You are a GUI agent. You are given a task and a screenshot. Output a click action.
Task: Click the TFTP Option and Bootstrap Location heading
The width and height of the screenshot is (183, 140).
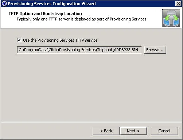(45, 14)
